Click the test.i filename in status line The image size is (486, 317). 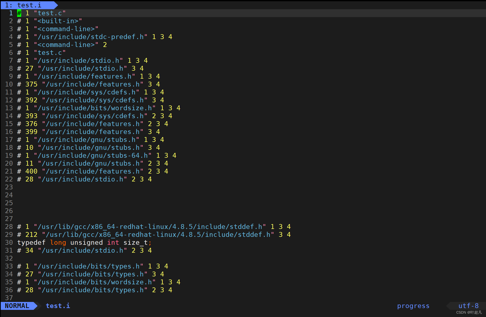[58, 306]
